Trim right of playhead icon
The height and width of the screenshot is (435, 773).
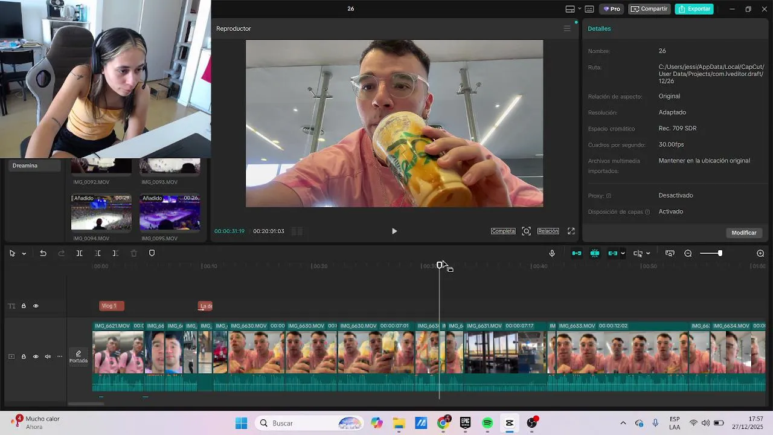click(115, 253)
